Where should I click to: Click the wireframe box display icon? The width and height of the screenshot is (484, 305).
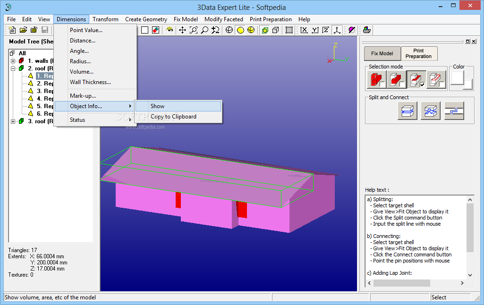coord(276,30)
